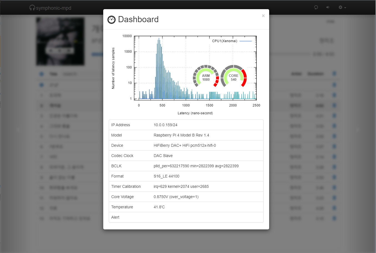Screen dimensions: 376x253
Task: Select the value 10.0.0.159/24
Action: (165, 125)
